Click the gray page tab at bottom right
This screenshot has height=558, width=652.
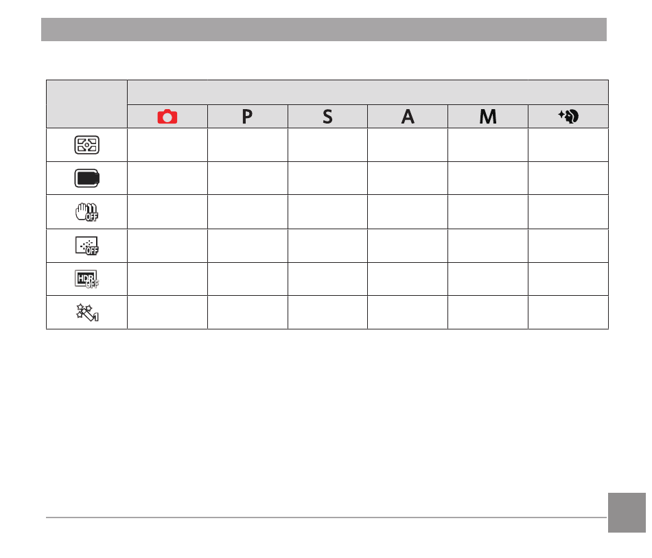(x=627, y=513)
